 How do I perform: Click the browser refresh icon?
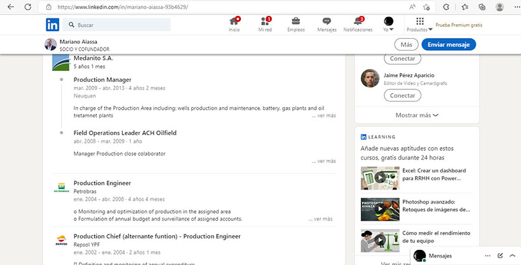point(29,7)
